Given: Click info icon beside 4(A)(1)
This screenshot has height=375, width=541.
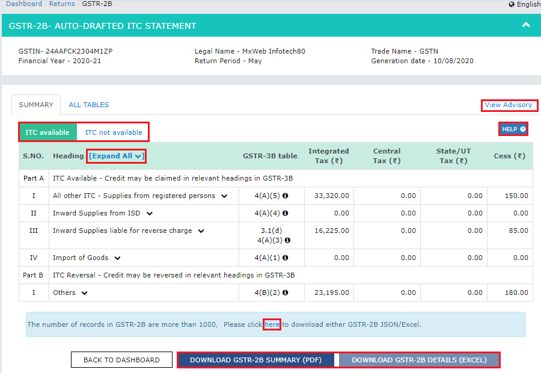Looking at the screenshot, I should coord(286,258).
